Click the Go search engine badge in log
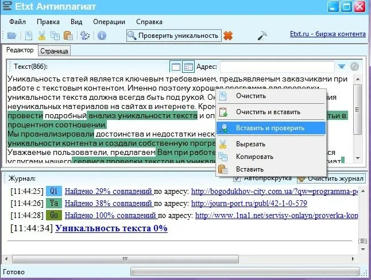 pyautogui.click(x=54, y=215)
